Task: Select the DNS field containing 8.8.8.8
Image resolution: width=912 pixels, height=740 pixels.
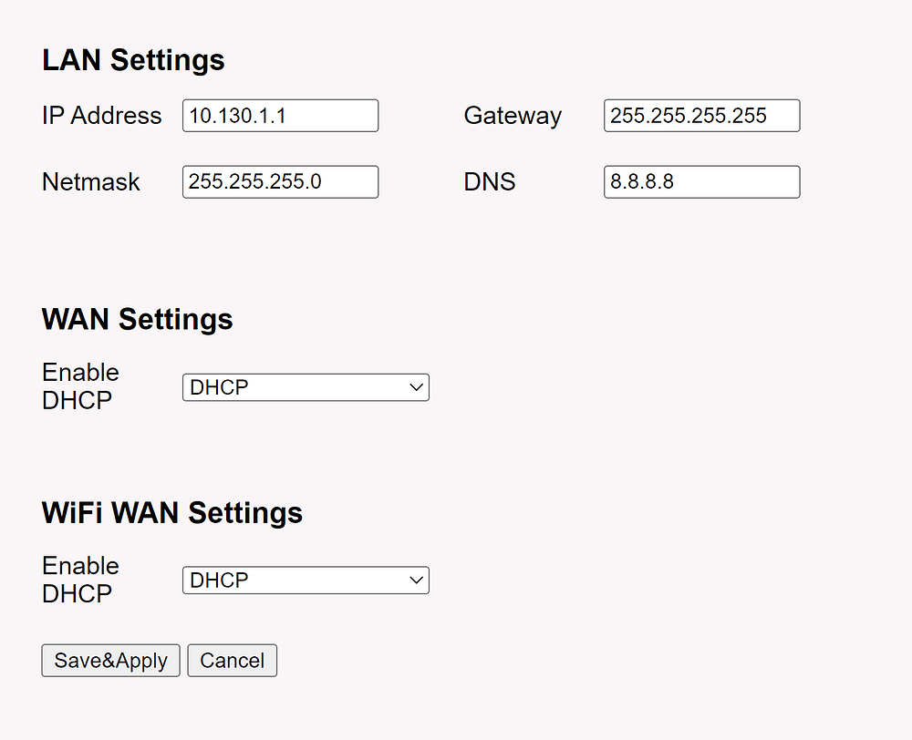Action: [x=702, y=182]
